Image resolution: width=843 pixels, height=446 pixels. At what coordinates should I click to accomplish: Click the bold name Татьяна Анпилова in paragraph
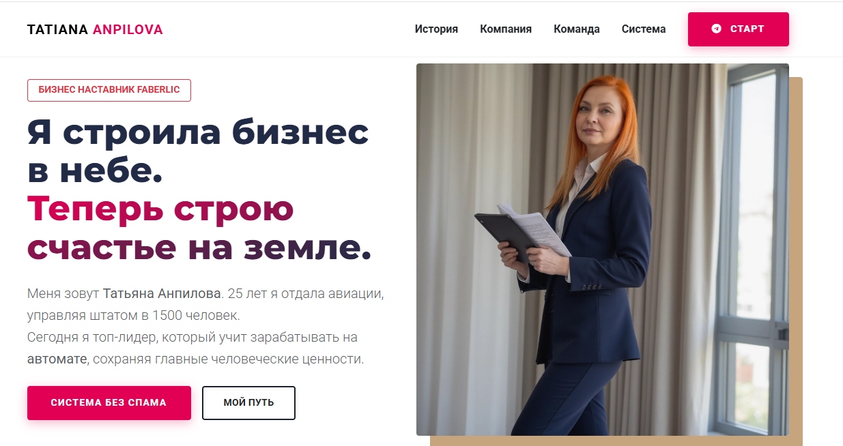(x=162, y=294)
